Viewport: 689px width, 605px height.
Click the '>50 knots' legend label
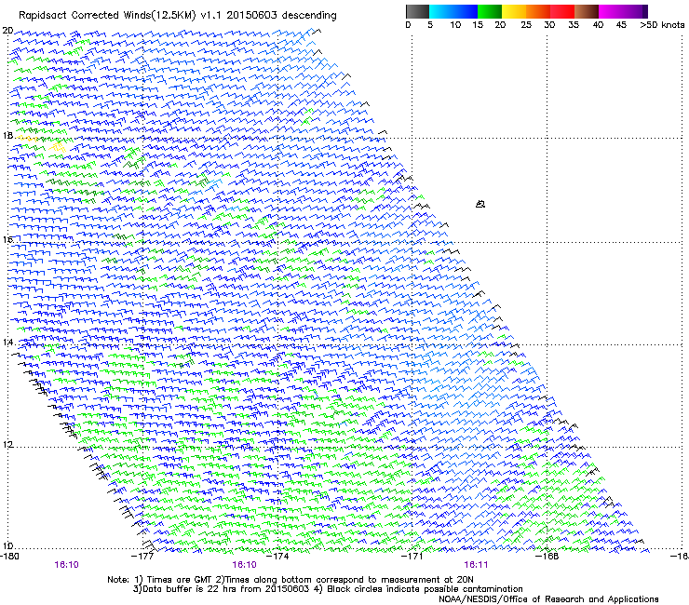pos(662,25)
